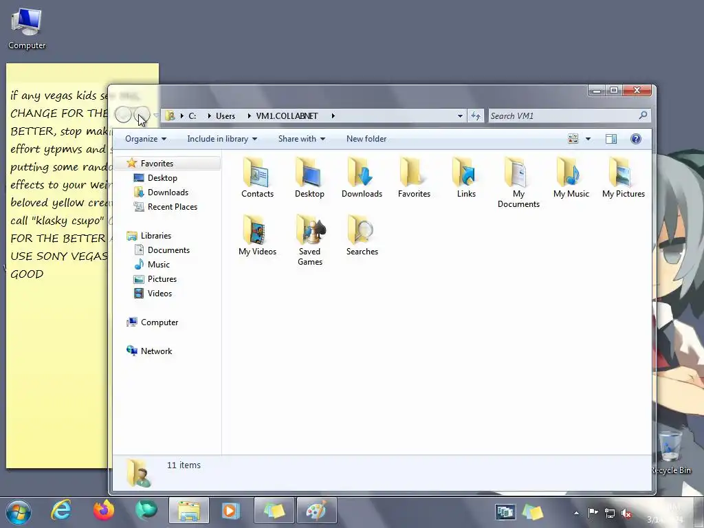Launch Firefox from the taskbar
The width and height of the screenshot is (704, 528).
(x=104, y=511)
